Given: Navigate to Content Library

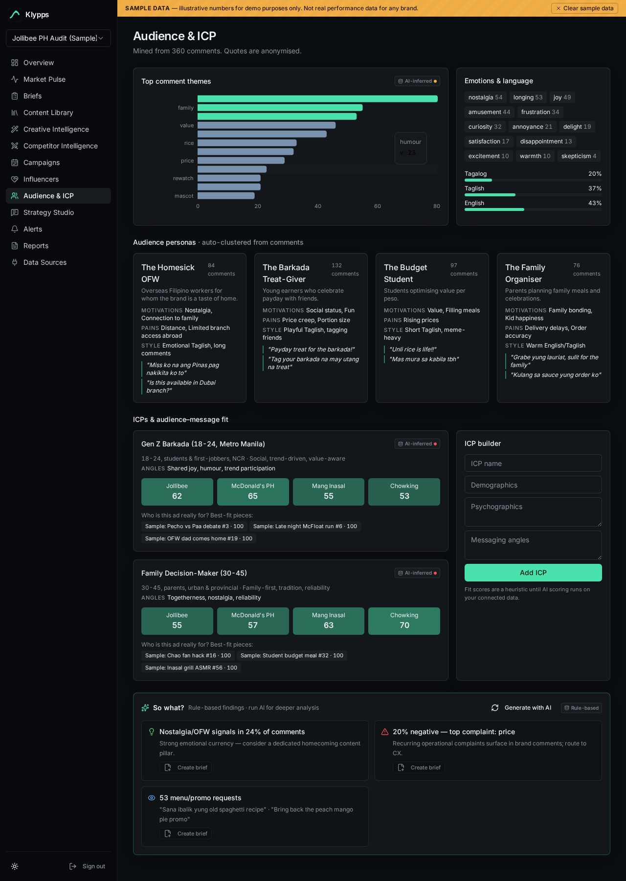Looking at the screenshot, I should coord(58,113).
